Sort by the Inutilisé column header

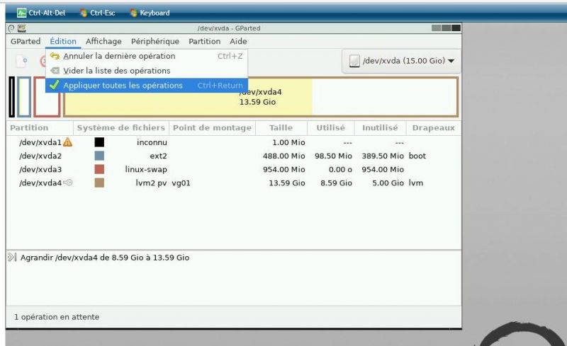[380, 128]
